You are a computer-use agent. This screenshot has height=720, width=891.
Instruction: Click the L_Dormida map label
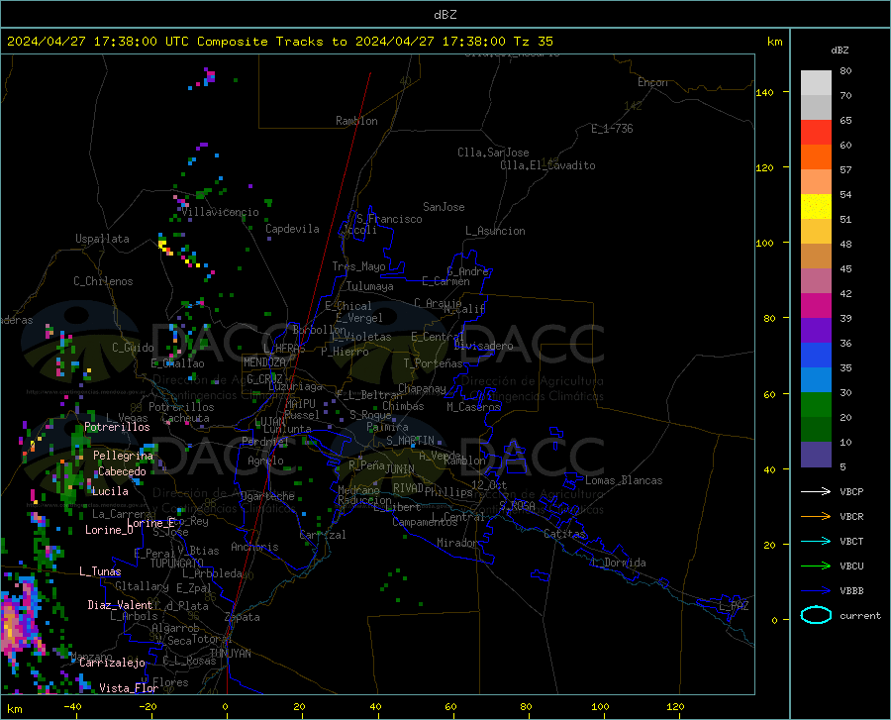tap(618, 563)
